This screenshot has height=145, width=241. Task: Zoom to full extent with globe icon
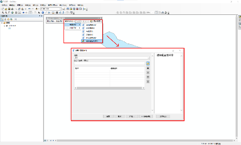pos(12,13)
